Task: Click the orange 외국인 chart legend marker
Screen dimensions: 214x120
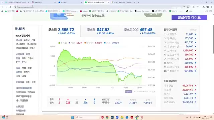Action: coord(85,43)
